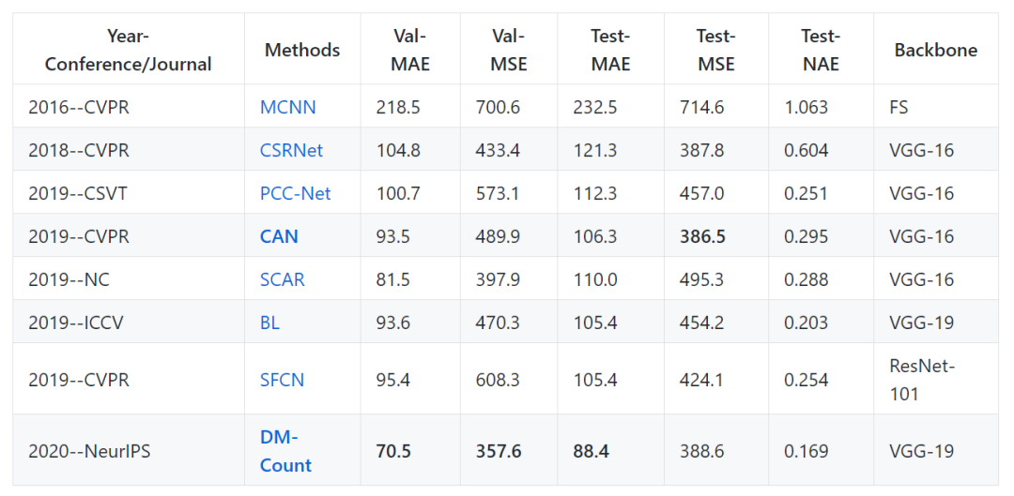Select the 2019--CSVT cell
This screenshot has height=496, width=1014.
coord(78,193)
